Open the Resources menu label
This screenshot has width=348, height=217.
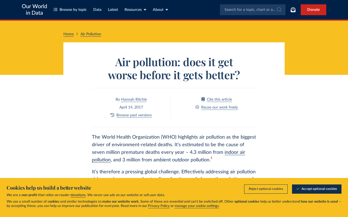point(133,9)
